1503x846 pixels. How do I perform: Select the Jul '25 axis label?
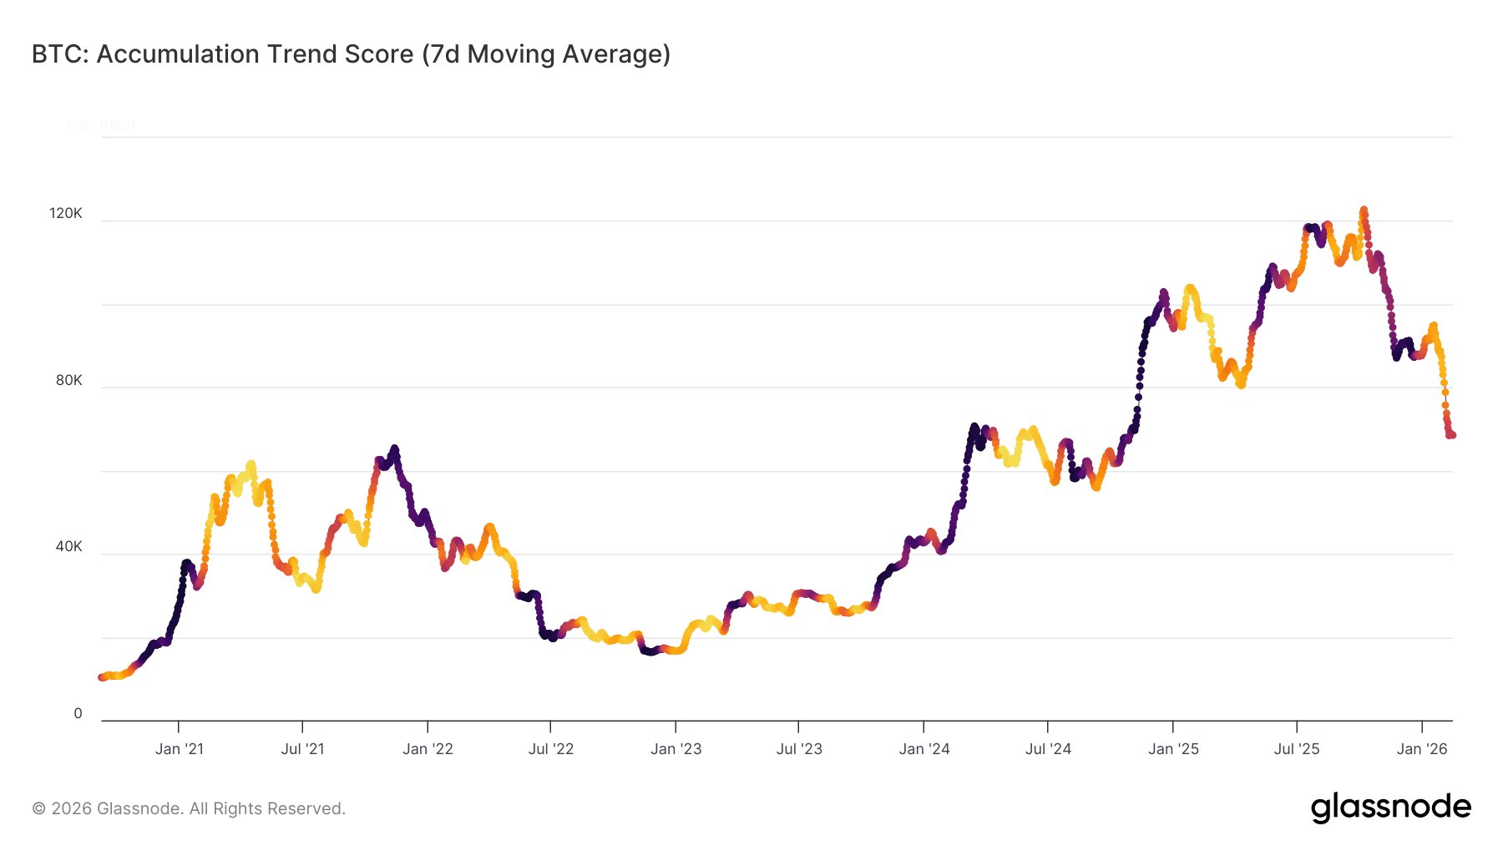point(1297,749)
